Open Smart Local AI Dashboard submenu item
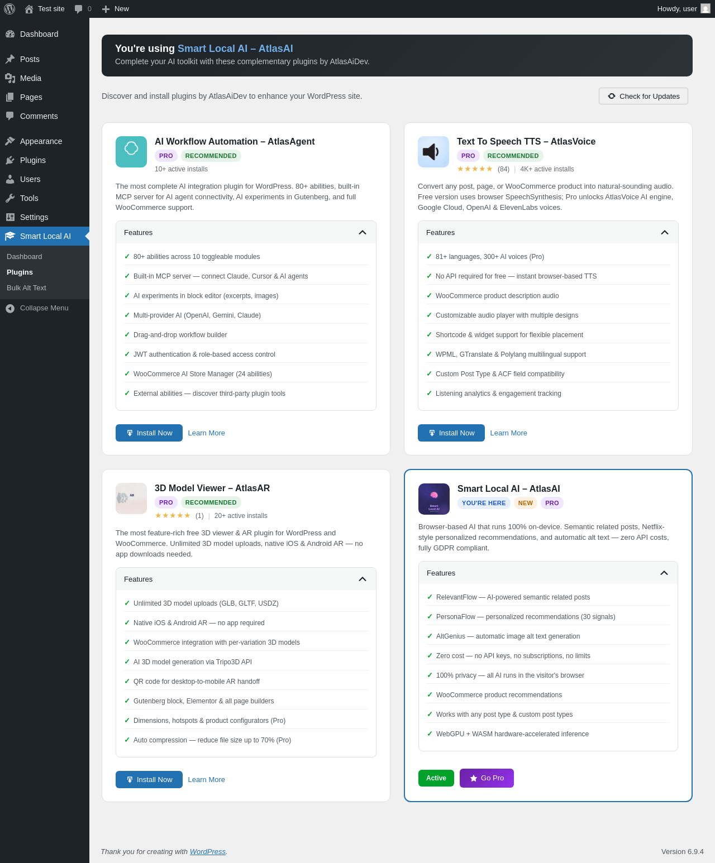 [45, 257]
